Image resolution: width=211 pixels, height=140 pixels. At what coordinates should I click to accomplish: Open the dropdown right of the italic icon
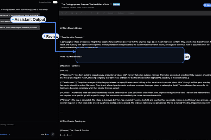[x=86, y=13]
